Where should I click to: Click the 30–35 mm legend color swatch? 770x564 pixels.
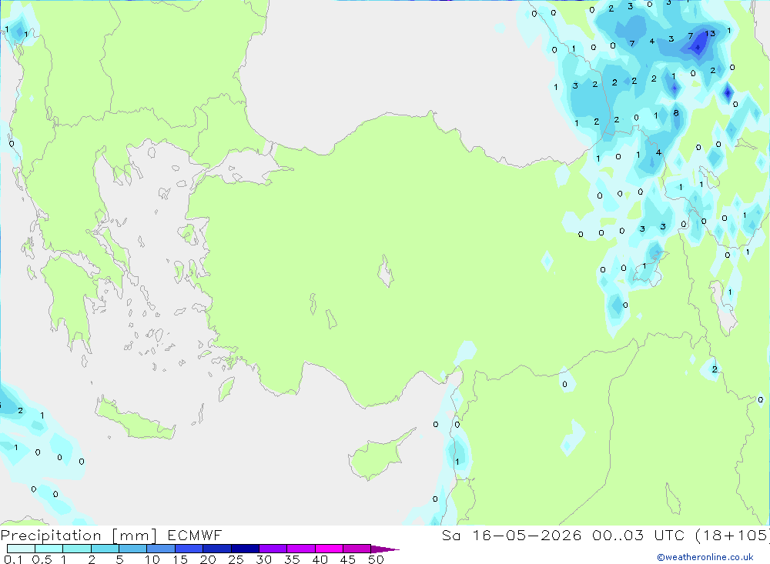click(273, 549)
